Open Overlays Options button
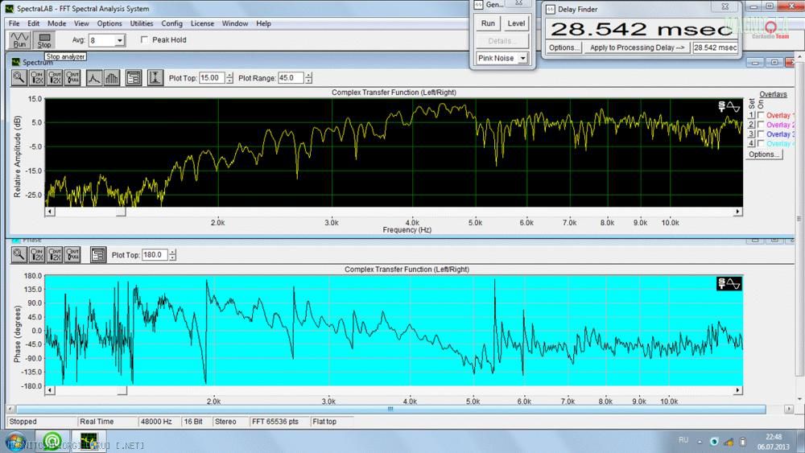805x453 pixels. pos(763,154)
